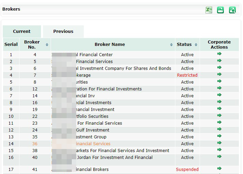Click corporate actions arrow for Restricted broker 7
The height and width of the screenshot is (174, 243).
click(219, 75)
